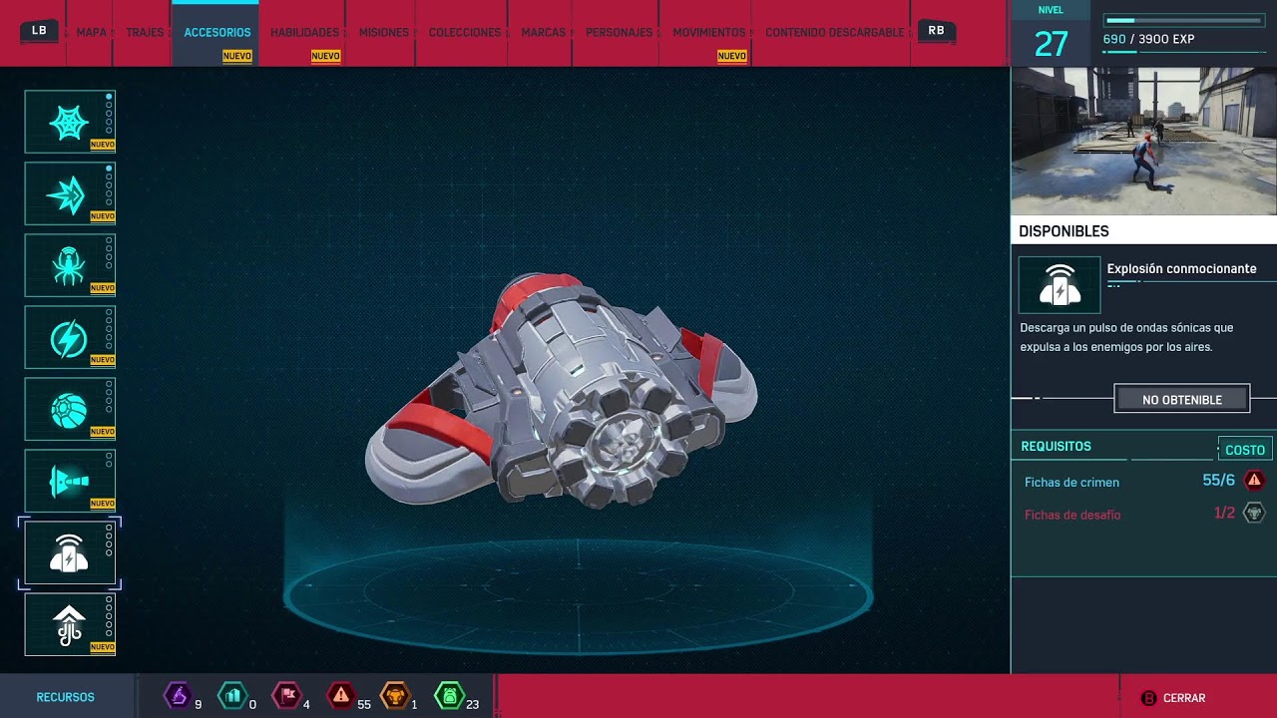Click the Explosión conmocionante title
Screen dimensions: 1277x718
click(1181, 269)
